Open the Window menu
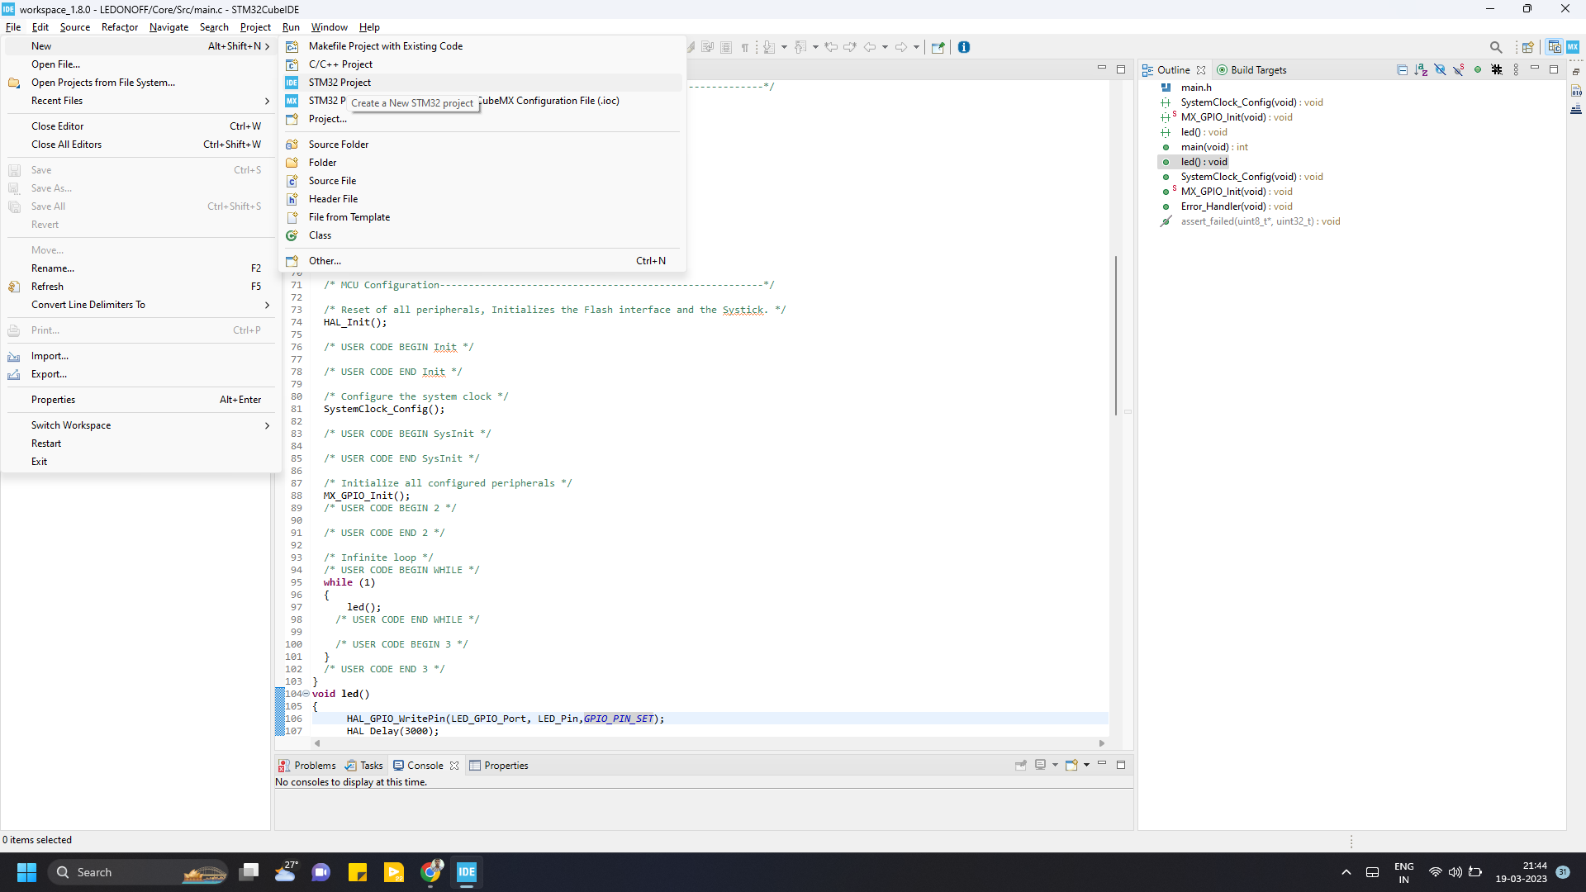This screenshot has height=892, width=1586. (329, 27)
